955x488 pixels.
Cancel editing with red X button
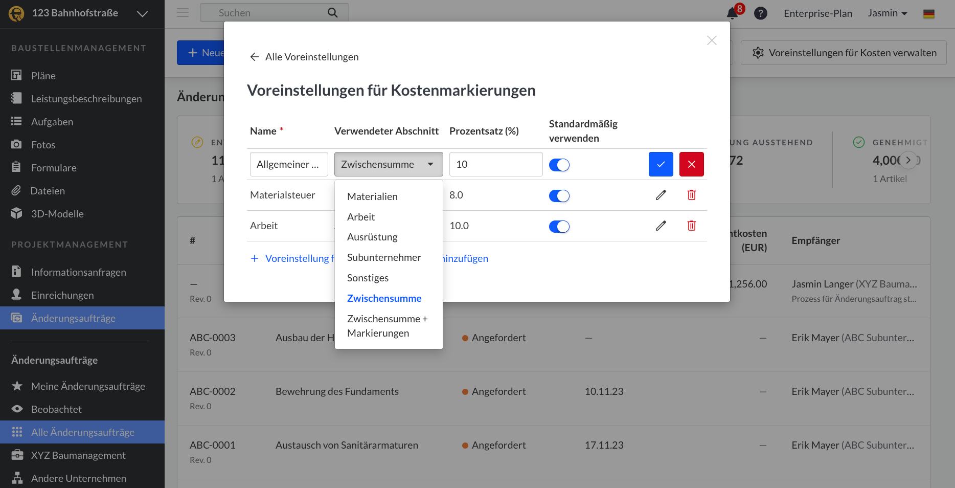point(692,164)
